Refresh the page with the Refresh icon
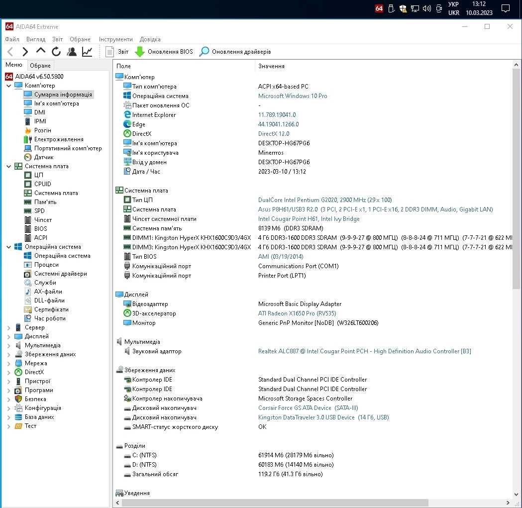The image size is (522, 508). click(56, 52)
